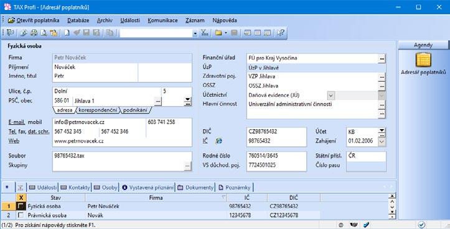Viewport: 450px width, 229px height.
Task: Select the table cell with Novák
Action: point(157,215)
